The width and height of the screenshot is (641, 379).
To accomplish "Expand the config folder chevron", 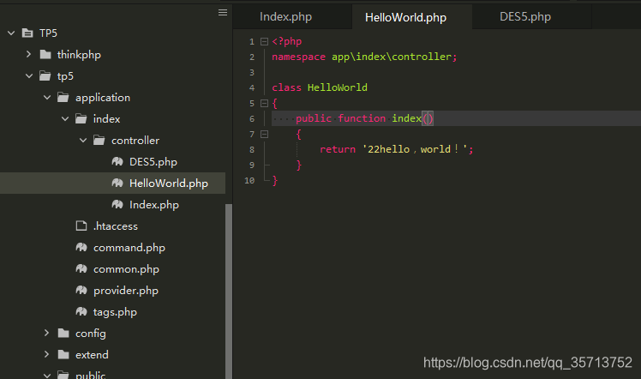I will [46, 334].
